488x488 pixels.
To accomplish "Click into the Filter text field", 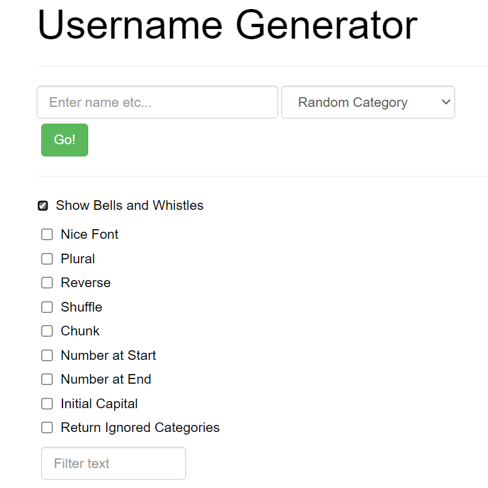I will (x=113, y=463).
